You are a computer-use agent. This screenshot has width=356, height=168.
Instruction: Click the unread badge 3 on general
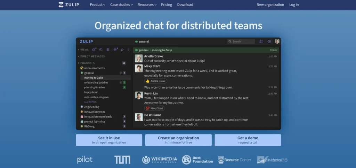click(x=124, y=73)
